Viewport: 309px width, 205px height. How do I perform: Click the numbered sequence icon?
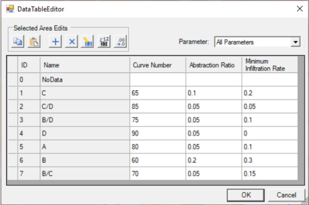pos(104,42)
